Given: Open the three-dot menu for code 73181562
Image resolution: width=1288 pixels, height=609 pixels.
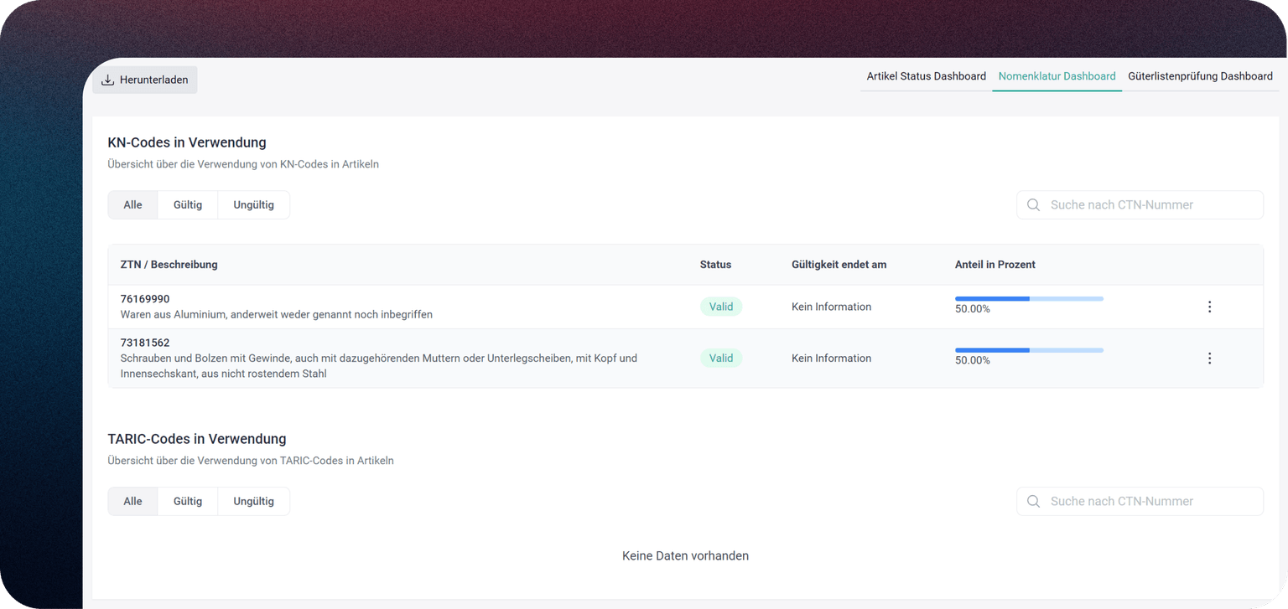Looking at the screenshot, I should pyautogui.click(x=1210, y=358).
